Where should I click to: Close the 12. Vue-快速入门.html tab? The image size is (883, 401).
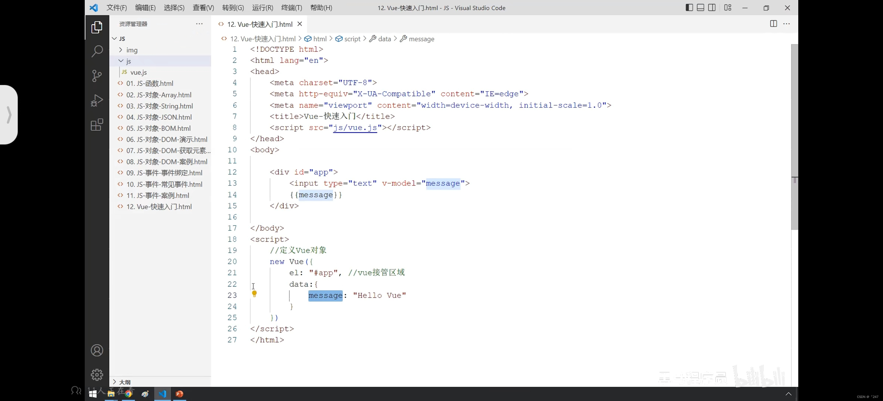[300, 24]
